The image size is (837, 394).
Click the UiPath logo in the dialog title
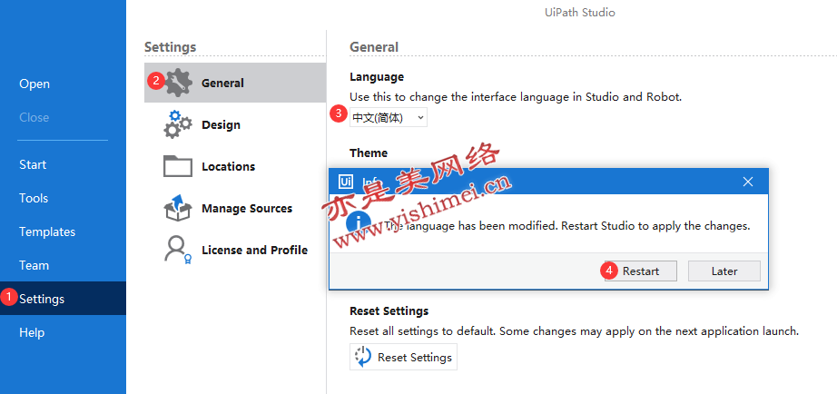tap(345, 182)
